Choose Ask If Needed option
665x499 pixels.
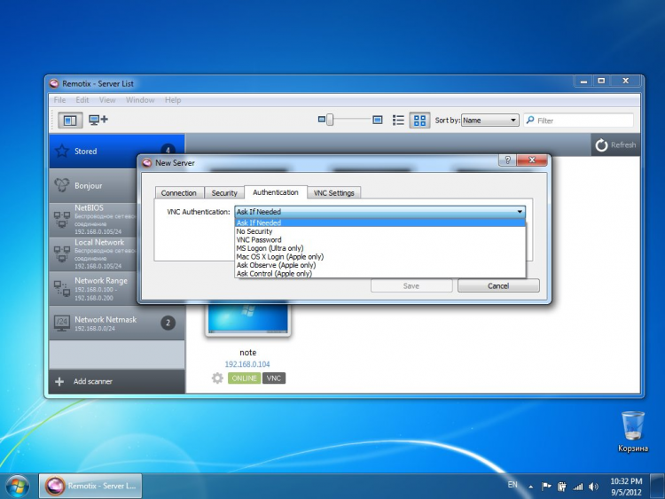pyautogui.click(x=380, y=223)
